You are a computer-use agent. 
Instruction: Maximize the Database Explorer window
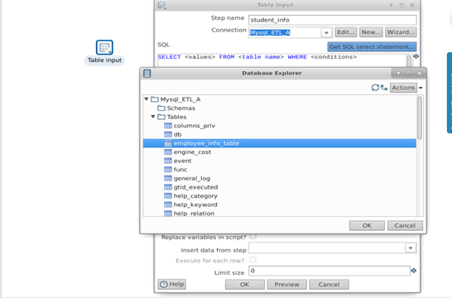point(409,74)
